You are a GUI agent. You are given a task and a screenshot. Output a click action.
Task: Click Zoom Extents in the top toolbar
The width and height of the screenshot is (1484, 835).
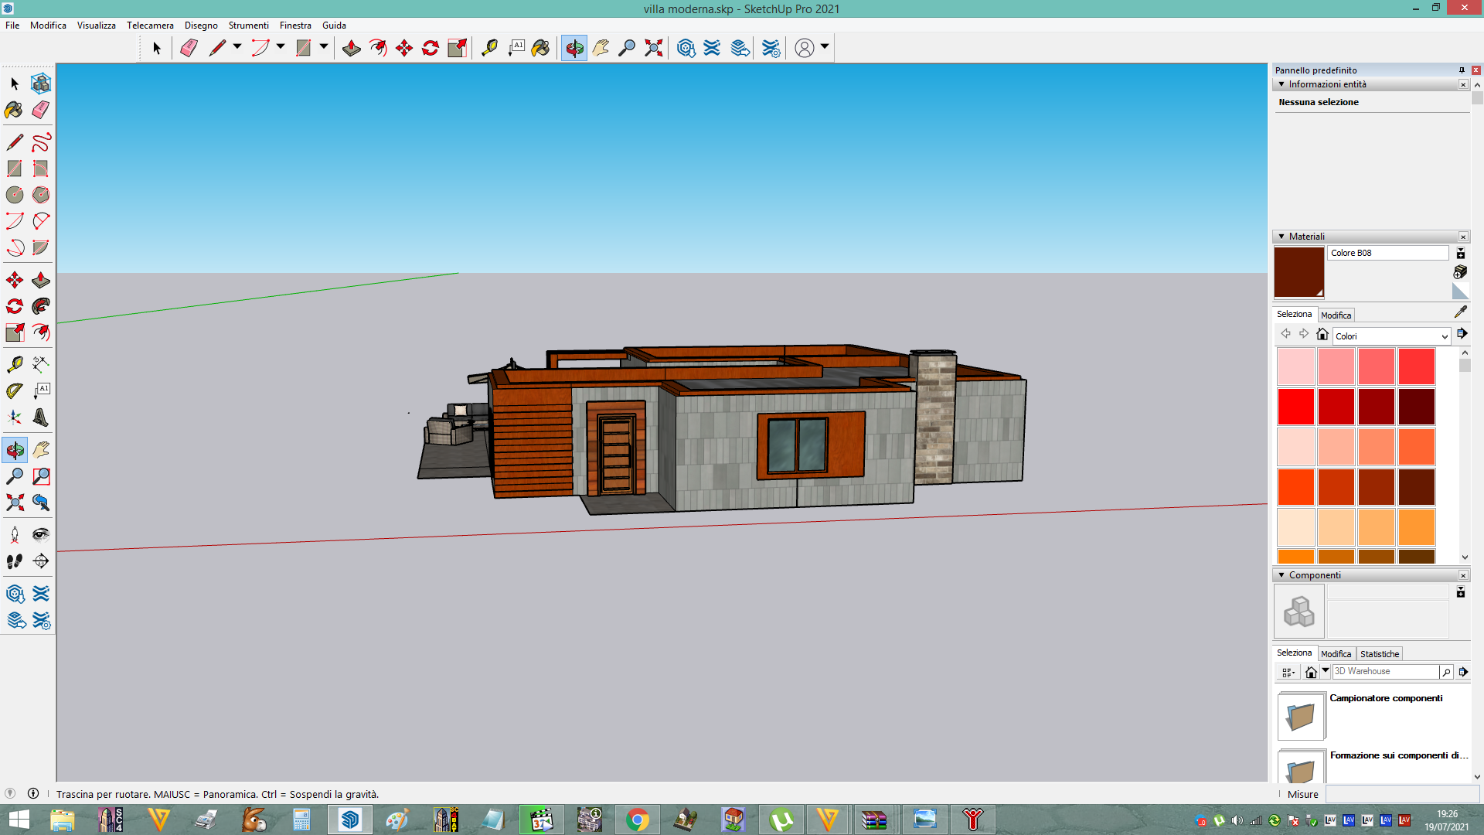(654, 48)
